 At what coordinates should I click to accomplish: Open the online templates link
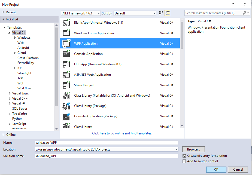pos(122,133)
